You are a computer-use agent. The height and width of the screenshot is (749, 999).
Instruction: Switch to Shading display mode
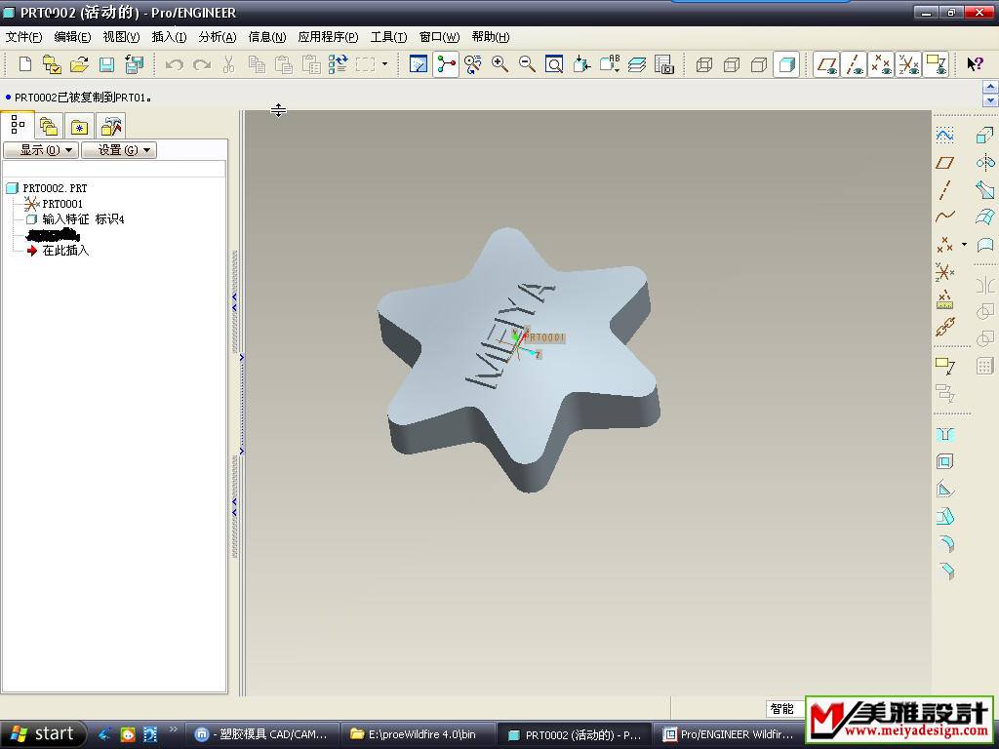786,64
